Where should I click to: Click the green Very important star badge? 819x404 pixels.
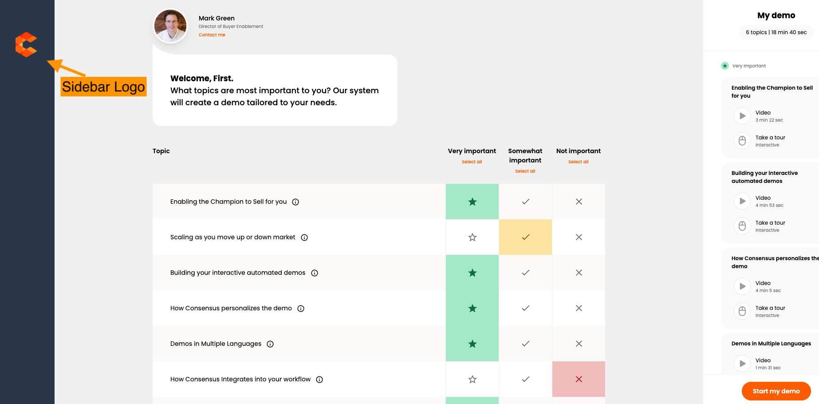[x=725, y=66]
